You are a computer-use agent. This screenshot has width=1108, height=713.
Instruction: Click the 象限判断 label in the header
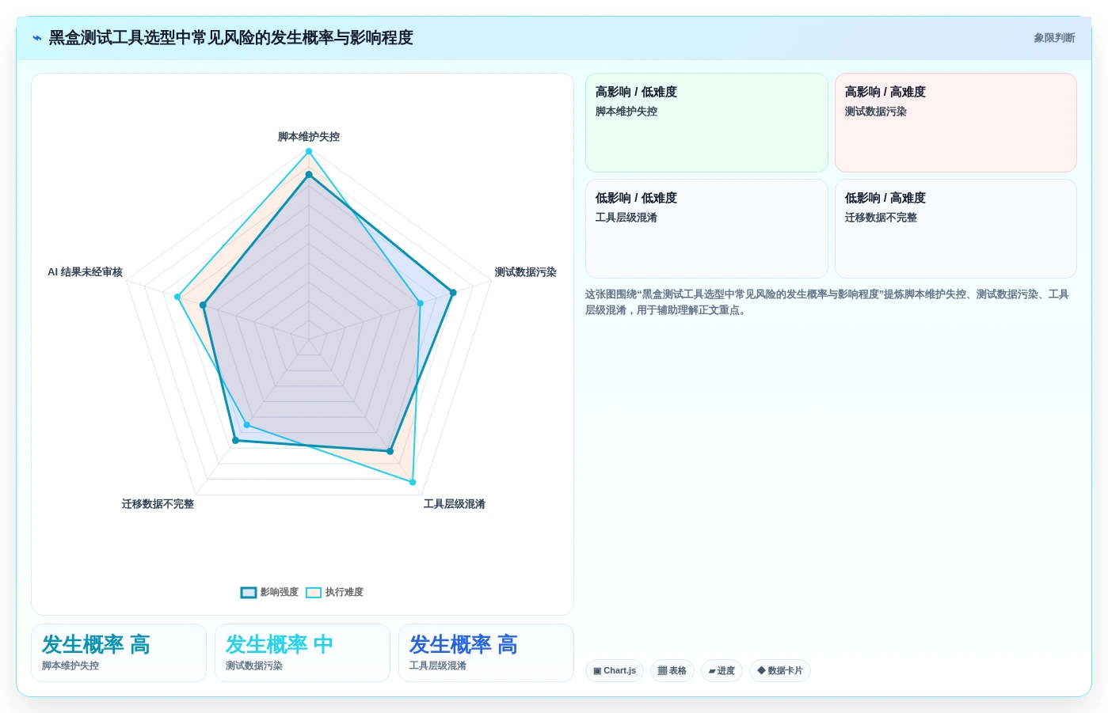[x=1054, y=38]
